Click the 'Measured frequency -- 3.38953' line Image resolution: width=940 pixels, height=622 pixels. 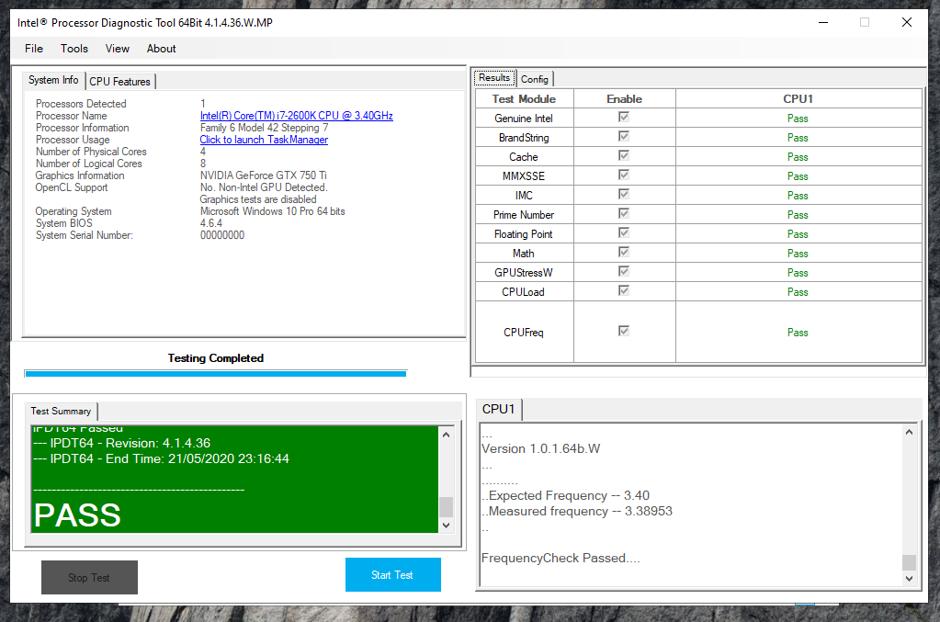[577, 511]
